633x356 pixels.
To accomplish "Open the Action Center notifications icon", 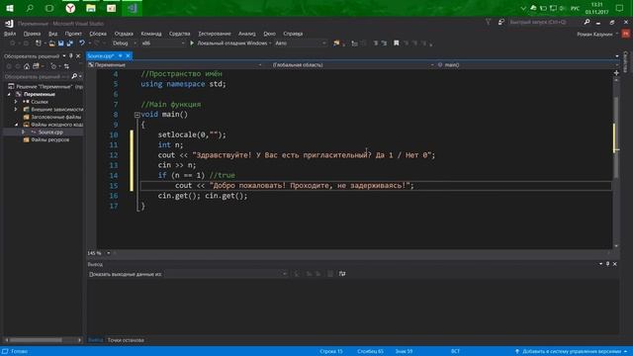I will point(620,8).
